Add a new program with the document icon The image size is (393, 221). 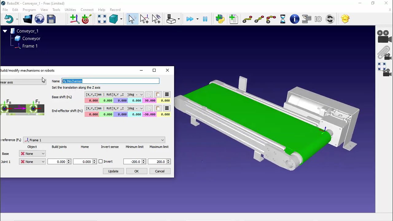tap(233, 19)
